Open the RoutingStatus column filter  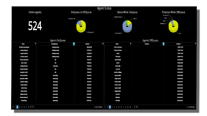[74, 44]
